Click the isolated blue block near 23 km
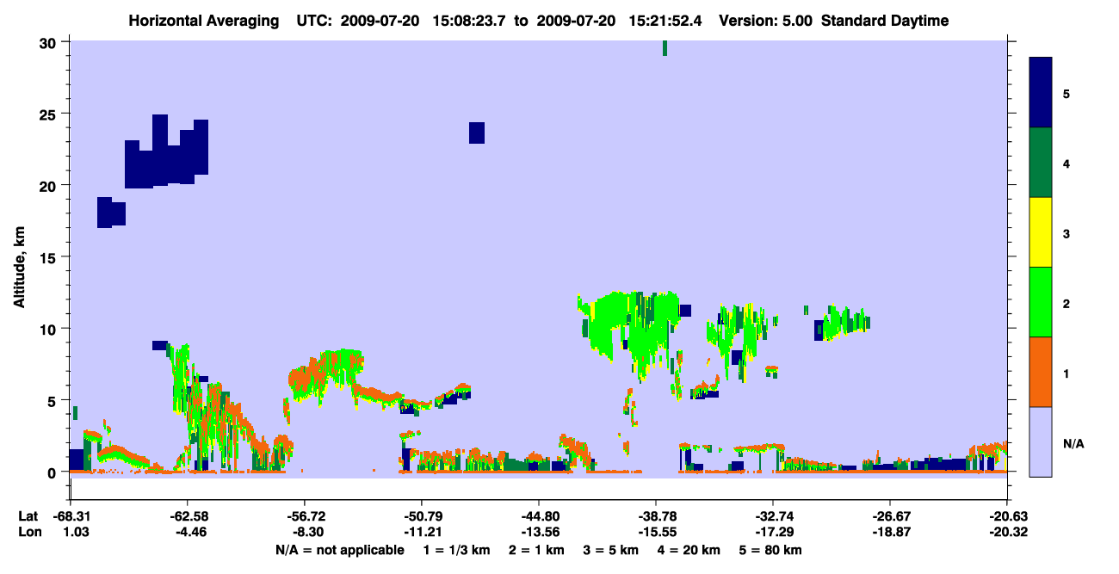Screen dimensions: 1119x574 477,133
